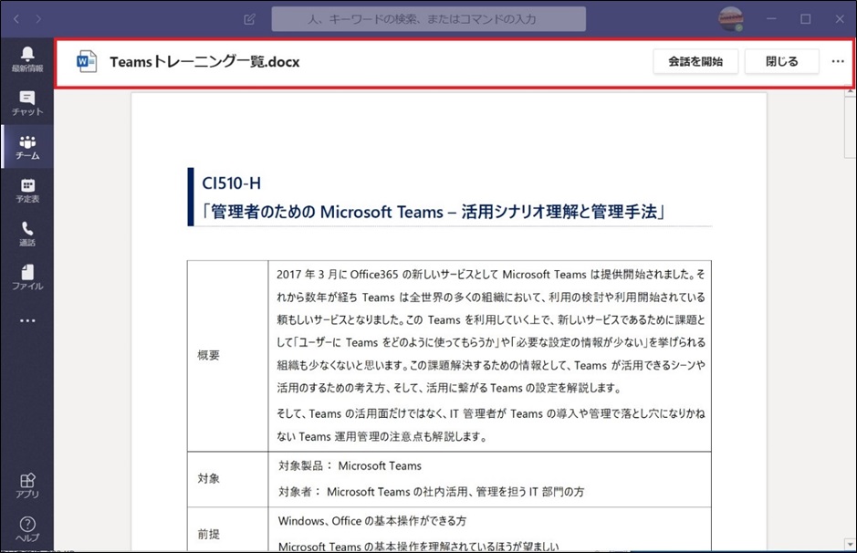Viewport: 857px width, 553px height.
Task: Click the line beginning 対象者：
Action: 431,492
